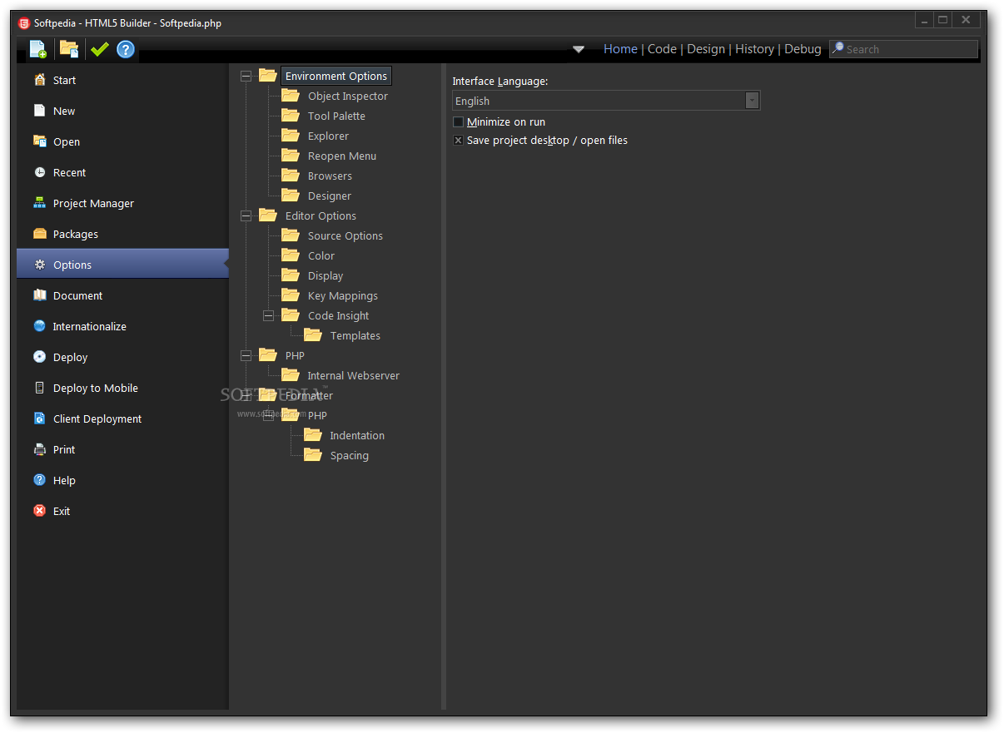Click the Internationalize globe icon

40,326
